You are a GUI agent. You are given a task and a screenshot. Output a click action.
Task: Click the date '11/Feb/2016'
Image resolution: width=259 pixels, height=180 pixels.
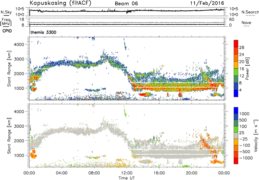(207, 3)
